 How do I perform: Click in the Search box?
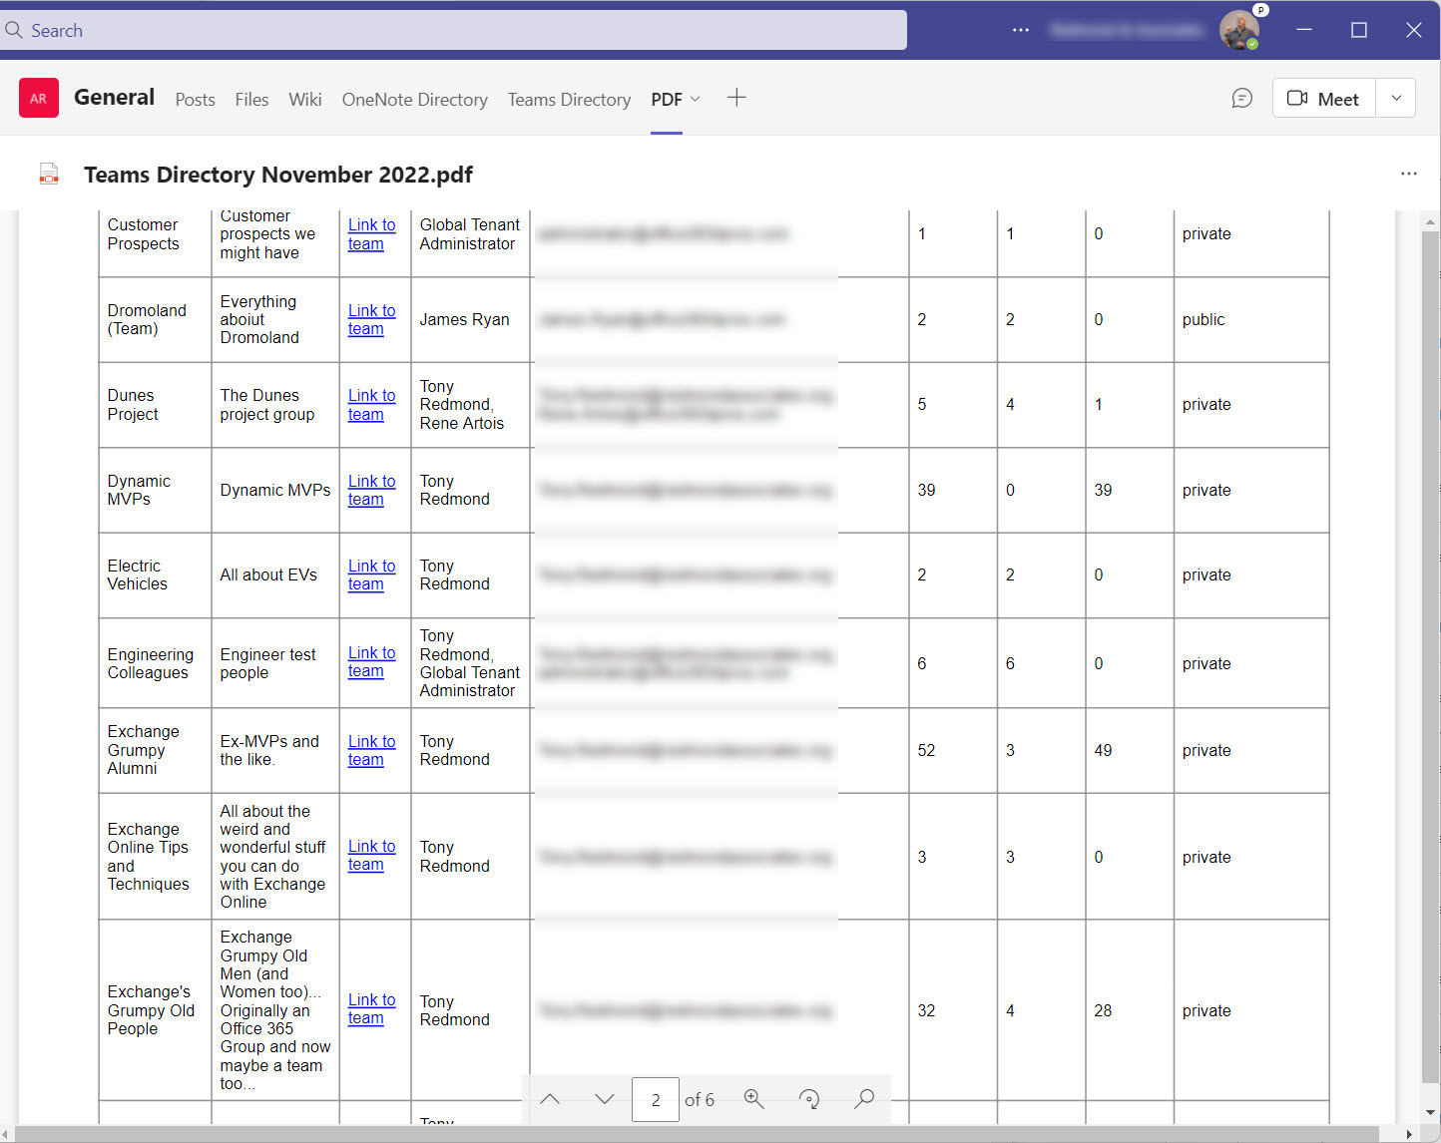click(453, 30)
